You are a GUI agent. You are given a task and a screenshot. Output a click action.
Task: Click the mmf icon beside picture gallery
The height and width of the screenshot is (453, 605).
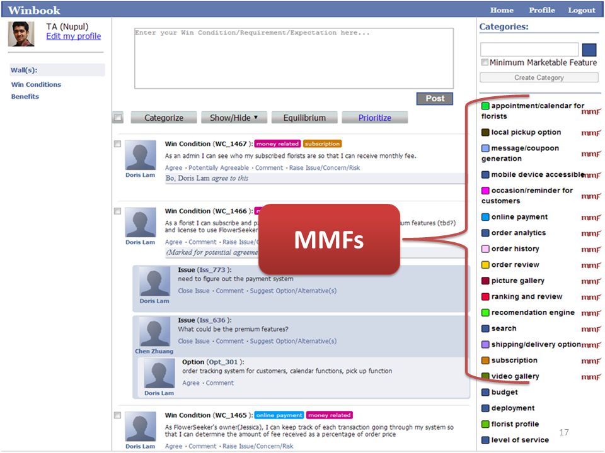click(x=591, y=281)
